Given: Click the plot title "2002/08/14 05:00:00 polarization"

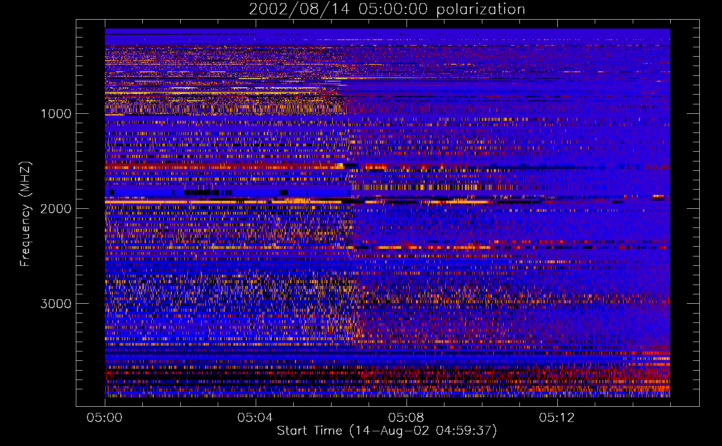Looking at the screenshot, I should pyautogui.click(x=387, y=9).
